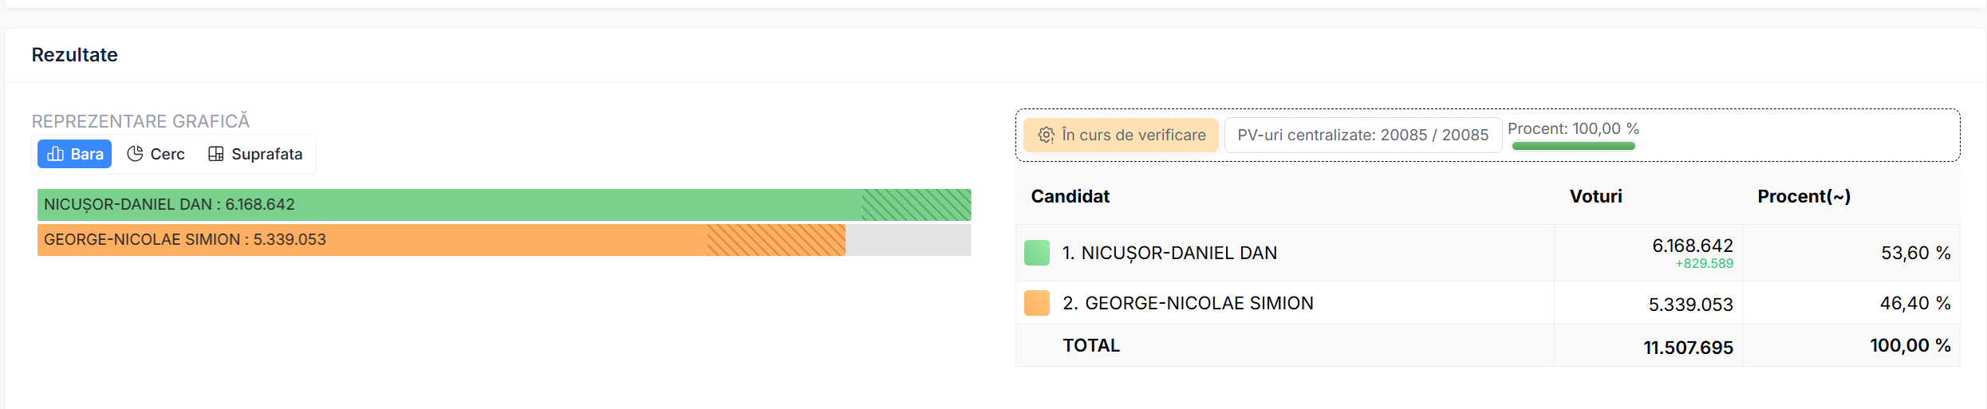Click the green Procent progress bar
Viewport: 1987px width, 409px height.
[1573, 146]
